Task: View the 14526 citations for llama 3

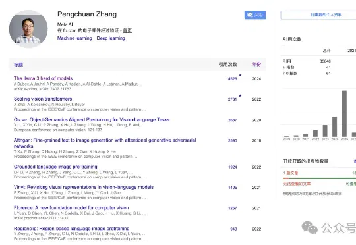Action: (231, 79)
